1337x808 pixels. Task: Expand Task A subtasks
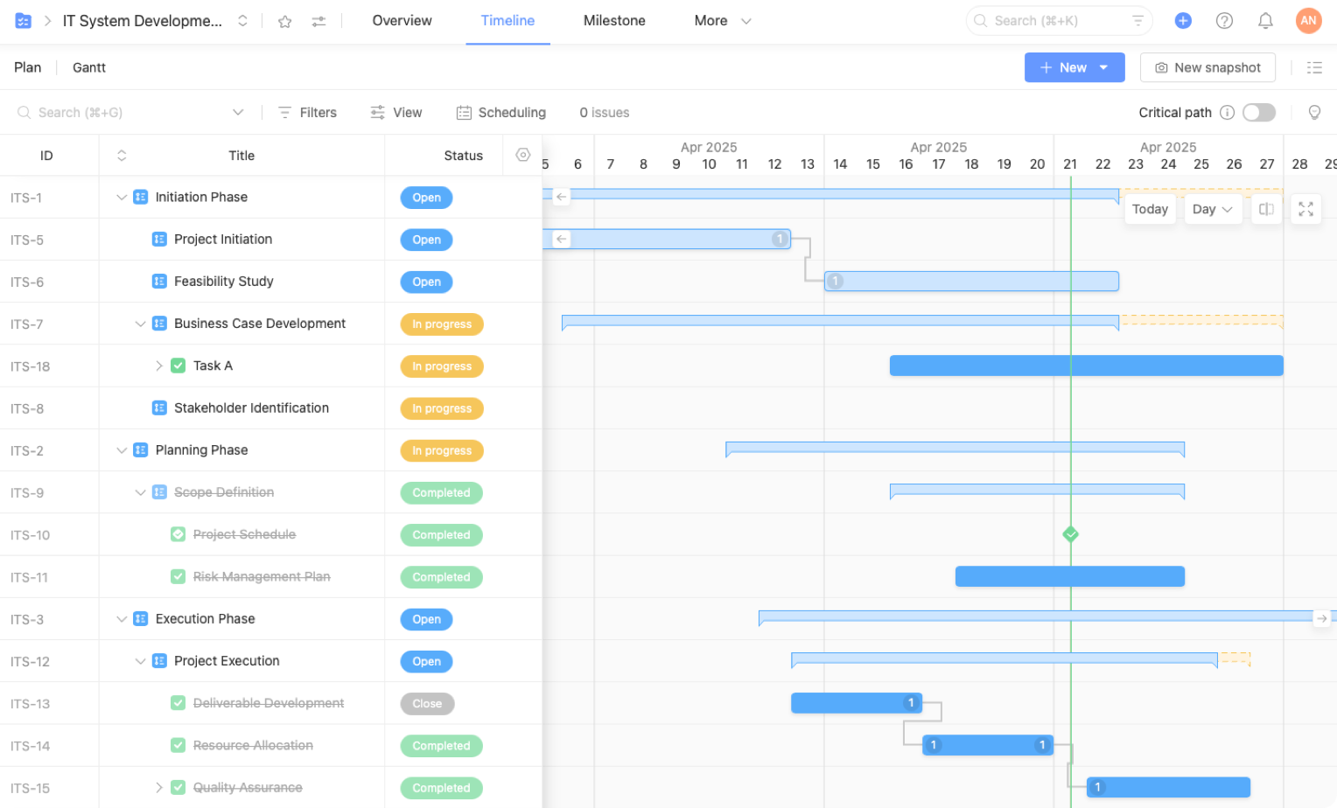coord(158,366)
